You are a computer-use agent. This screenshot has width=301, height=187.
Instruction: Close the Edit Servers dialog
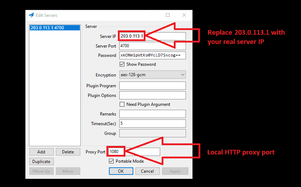click(x=184, y=15)
